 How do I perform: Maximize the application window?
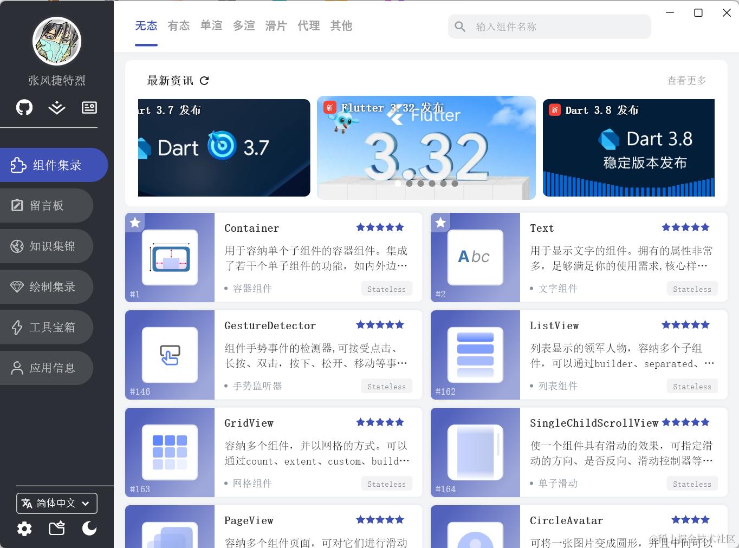click(x=698, y=12)
